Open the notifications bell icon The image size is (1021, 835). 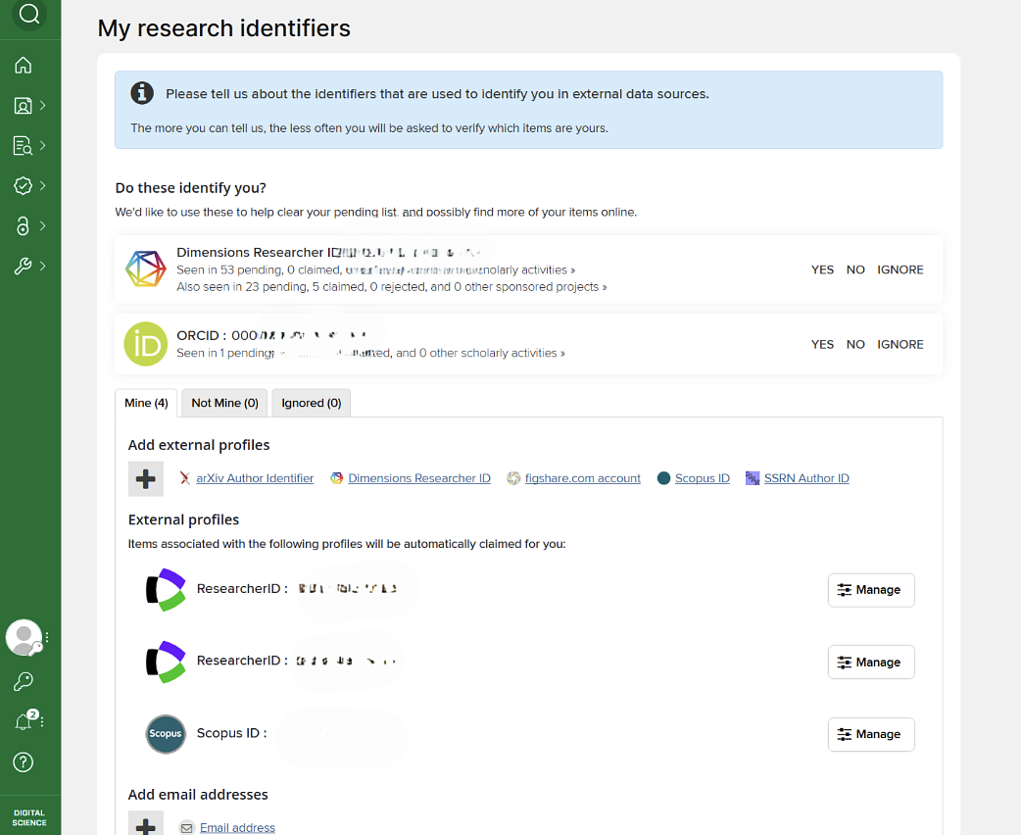24,722
